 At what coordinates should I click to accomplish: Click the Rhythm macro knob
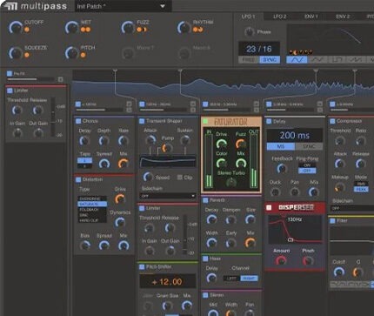click(x=184, y=28)
